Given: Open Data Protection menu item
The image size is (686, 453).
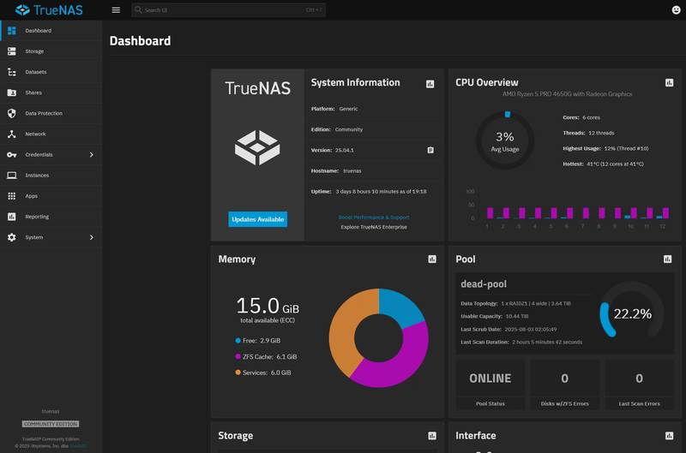Looking at the screenshot, I should coord(51,113).
